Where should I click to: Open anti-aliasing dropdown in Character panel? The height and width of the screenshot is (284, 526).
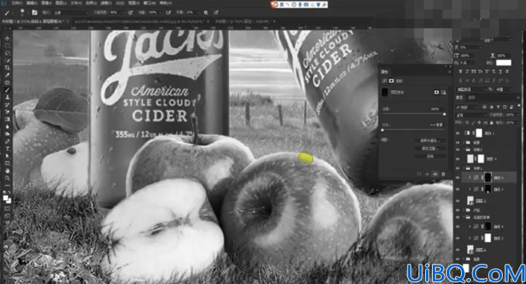pos(504,89)
